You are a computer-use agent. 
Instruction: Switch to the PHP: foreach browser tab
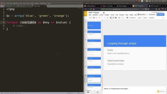[x=156, y=6]
